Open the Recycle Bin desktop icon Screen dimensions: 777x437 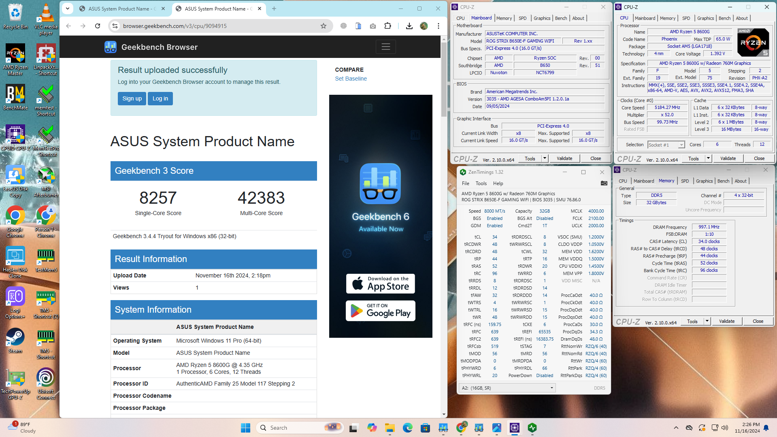(x=15, y=17)
